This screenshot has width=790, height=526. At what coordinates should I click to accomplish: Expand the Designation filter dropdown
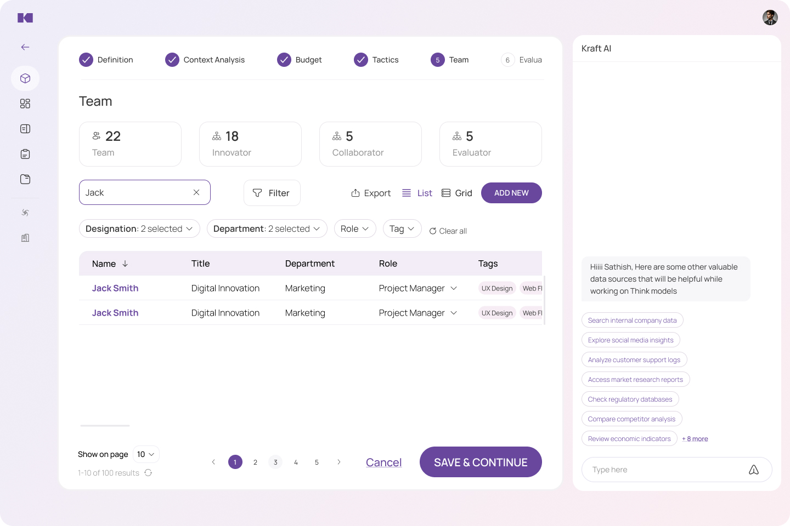click(139, 228)
